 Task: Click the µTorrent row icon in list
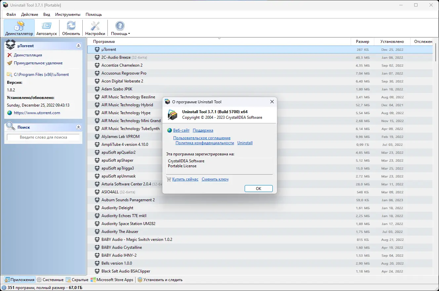coord(97,49)
